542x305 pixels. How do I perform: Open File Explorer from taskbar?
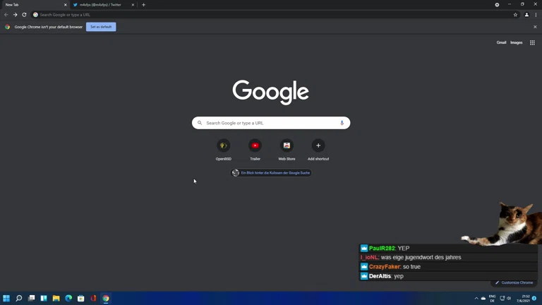56,298
